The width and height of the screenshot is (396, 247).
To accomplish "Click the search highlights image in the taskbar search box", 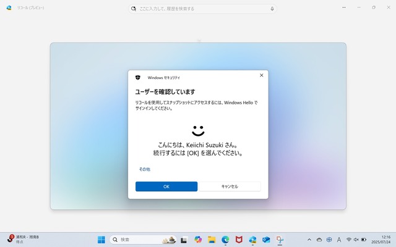I will (169, 240).
